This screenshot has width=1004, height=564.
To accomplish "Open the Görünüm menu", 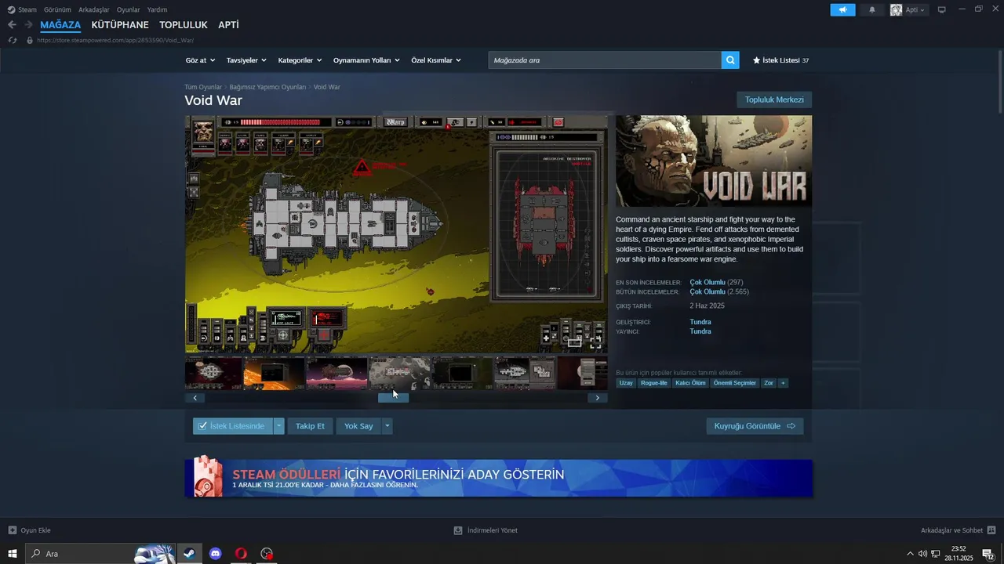I will (x=57, y=10).
